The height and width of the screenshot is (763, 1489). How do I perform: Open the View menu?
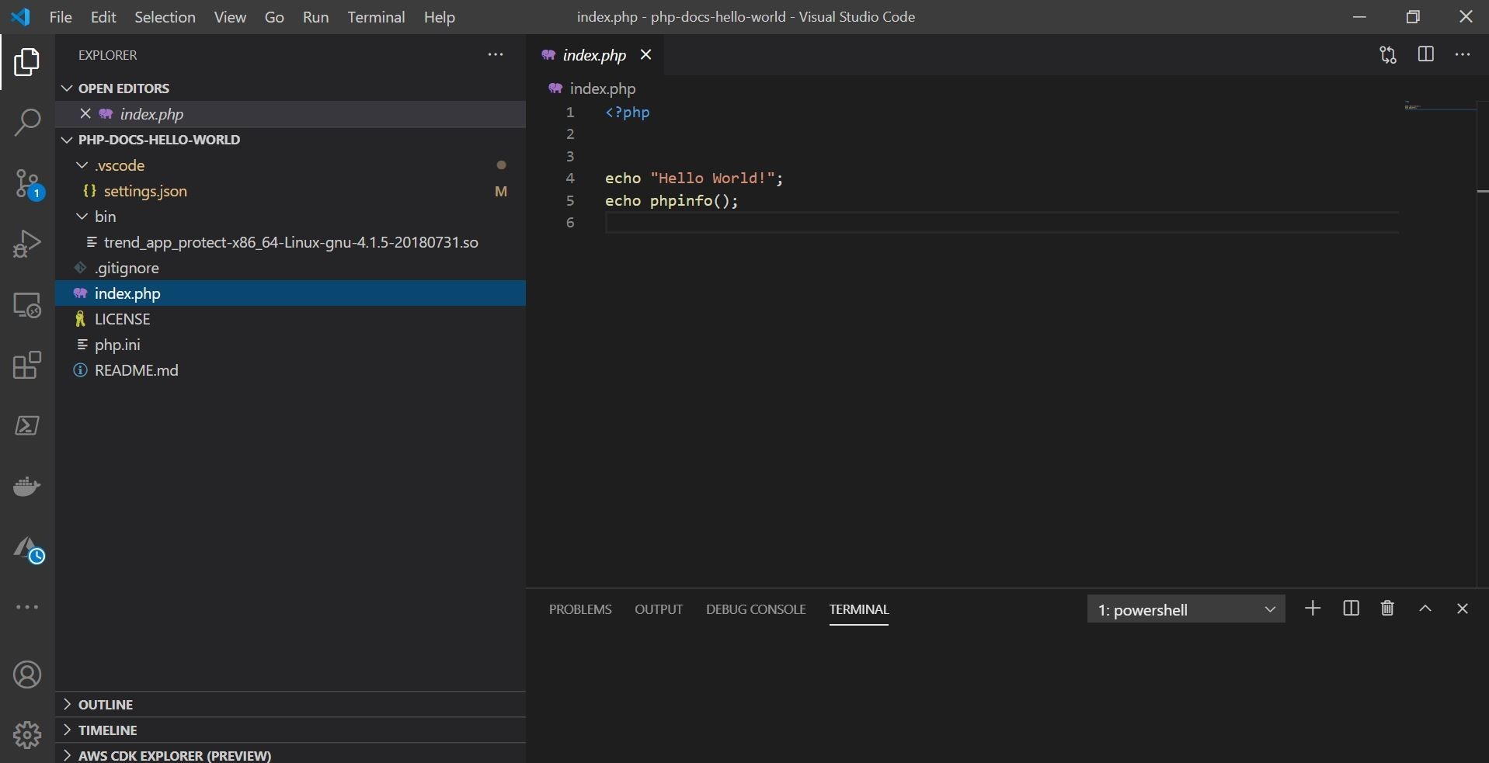(x=230, y=17)
